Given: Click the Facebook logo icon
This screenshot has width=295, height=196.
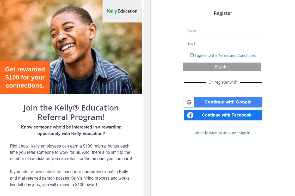Looking at the screenshot, I should coord(190,115).
